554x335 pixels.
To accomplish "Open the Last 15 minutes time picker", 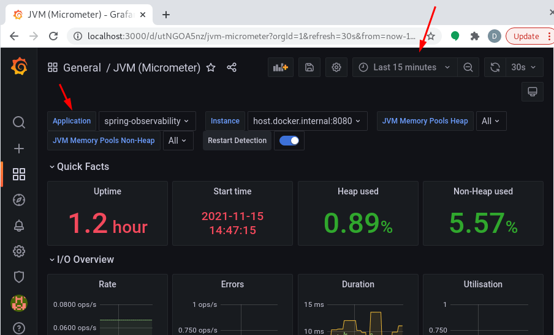I will [x=405, y=67].
